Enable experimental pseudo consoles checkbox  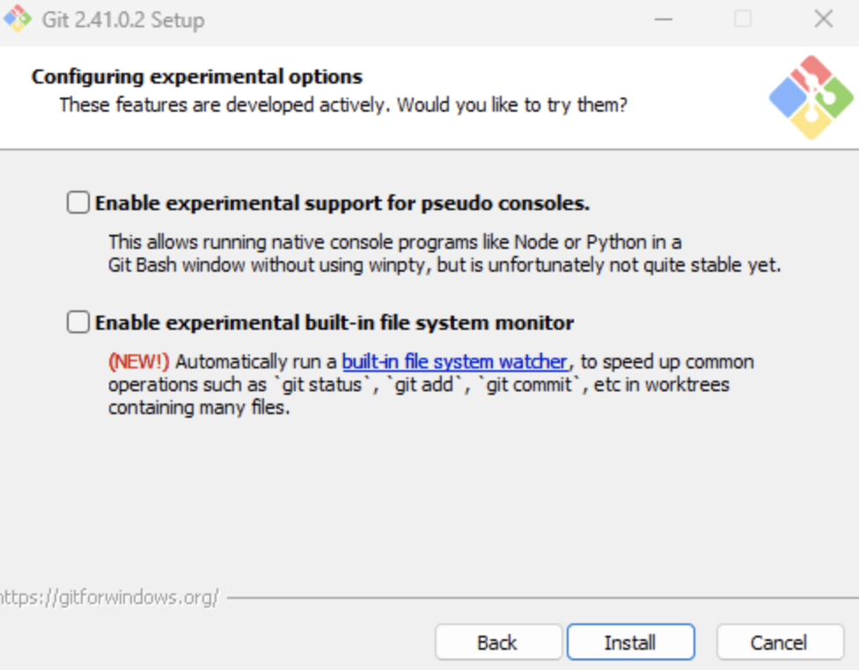[x=78, y=202]
